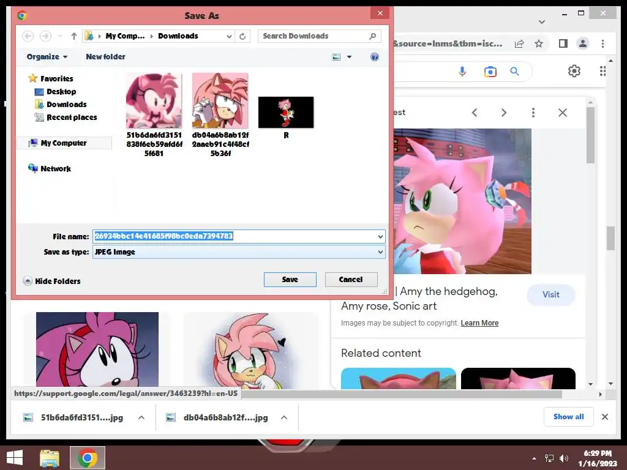This screenshot has height=470, width=627.
Task: Select the db04a6b8ab12f image thumbnail
Action: (220, 101)
